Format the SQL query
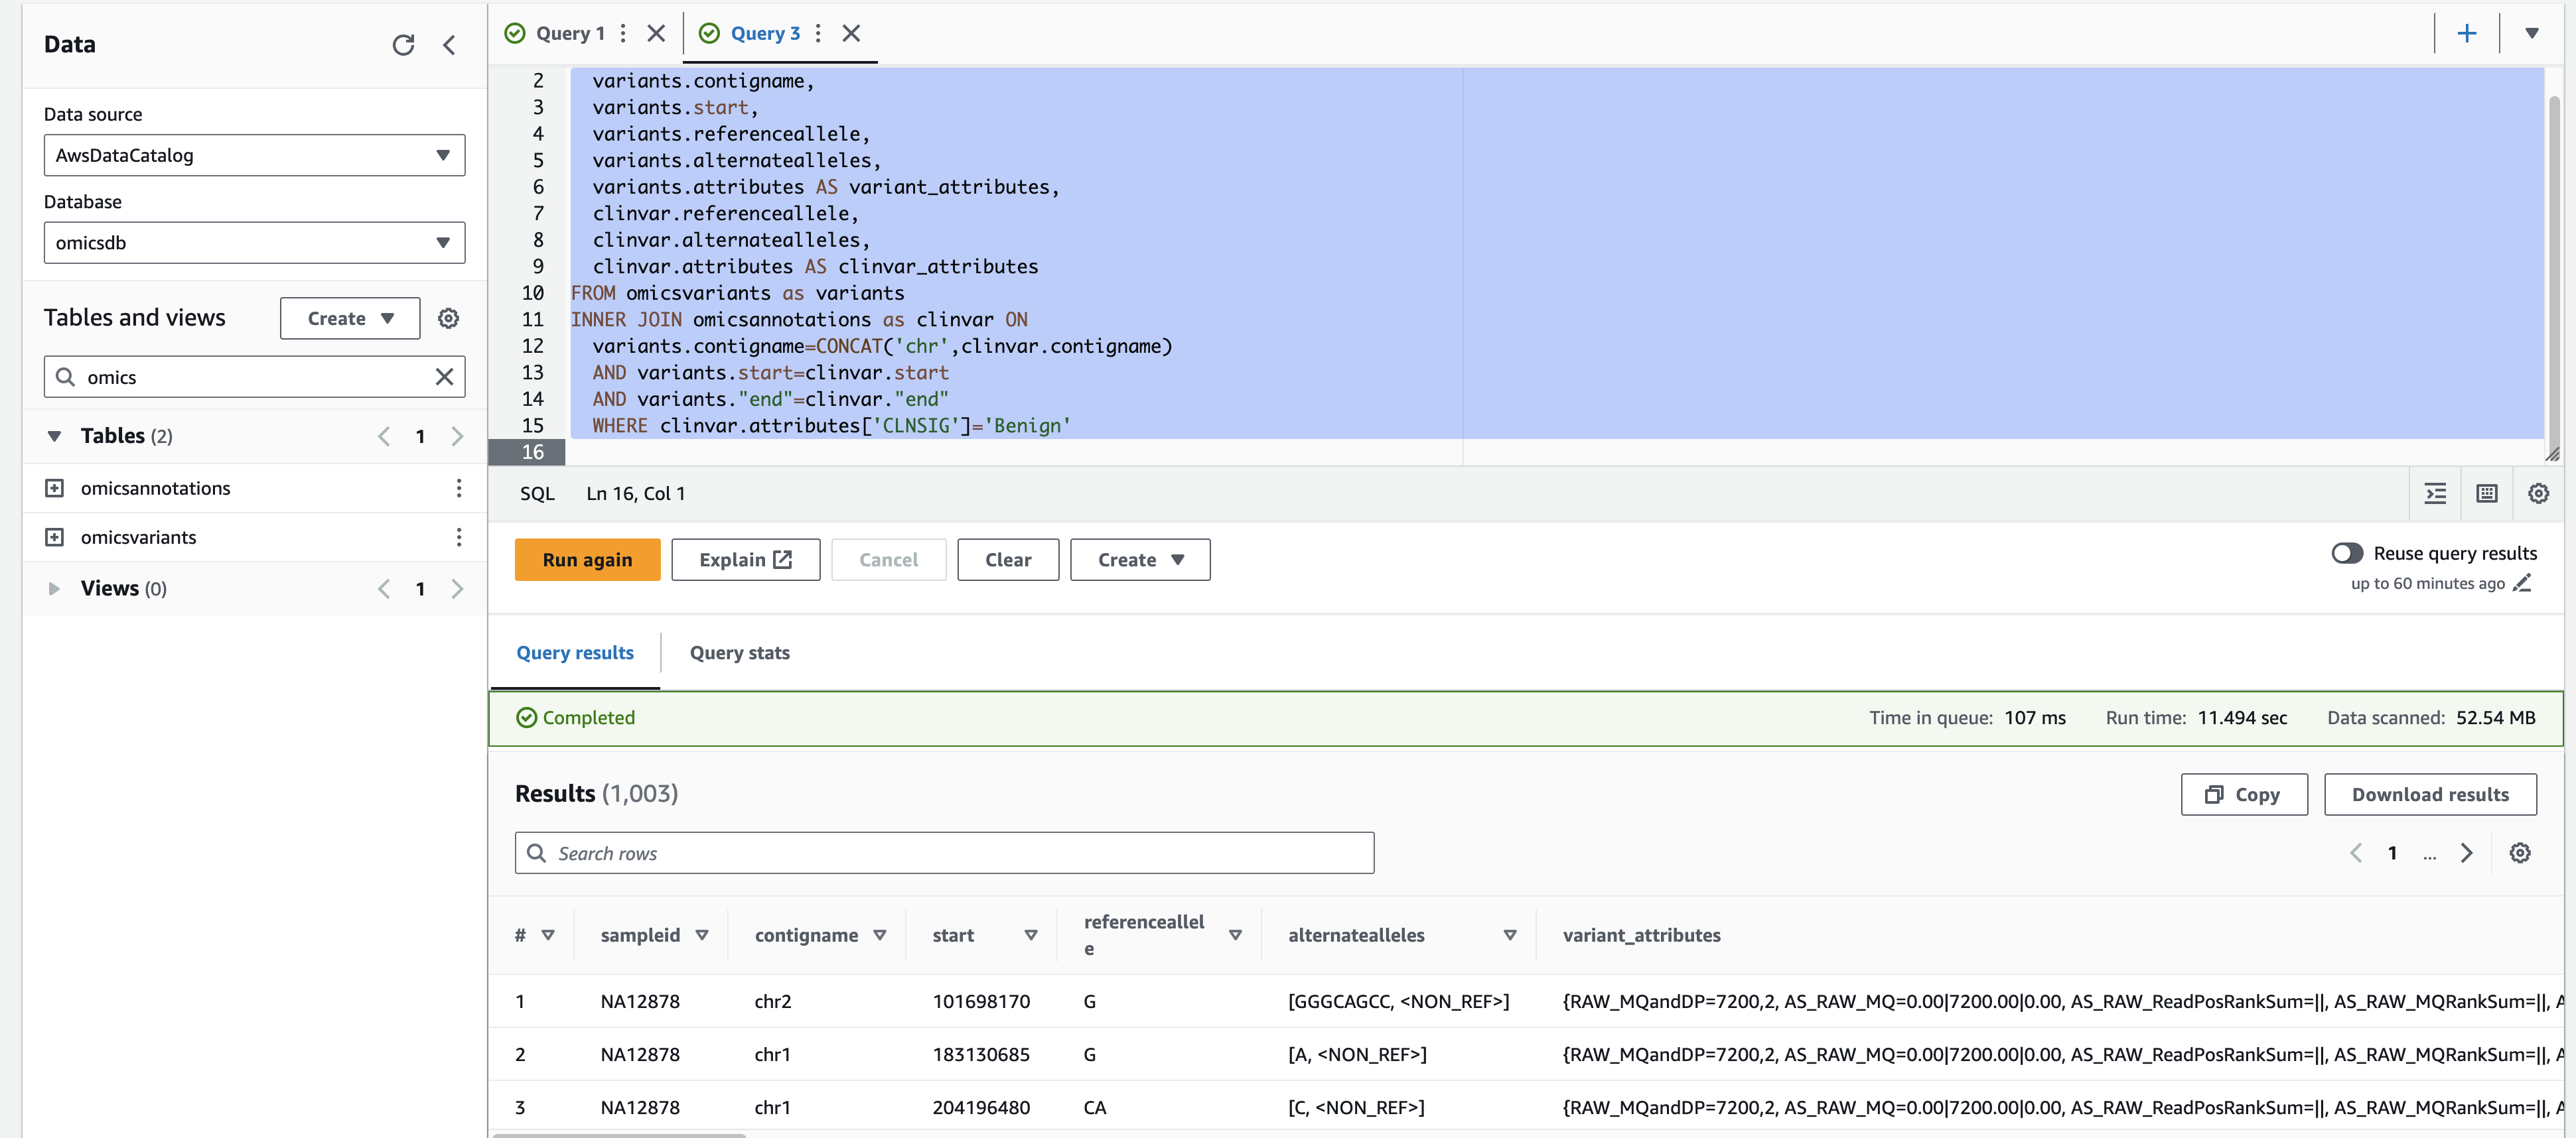This screenshot has width=2576, height=1138. 2435,493
